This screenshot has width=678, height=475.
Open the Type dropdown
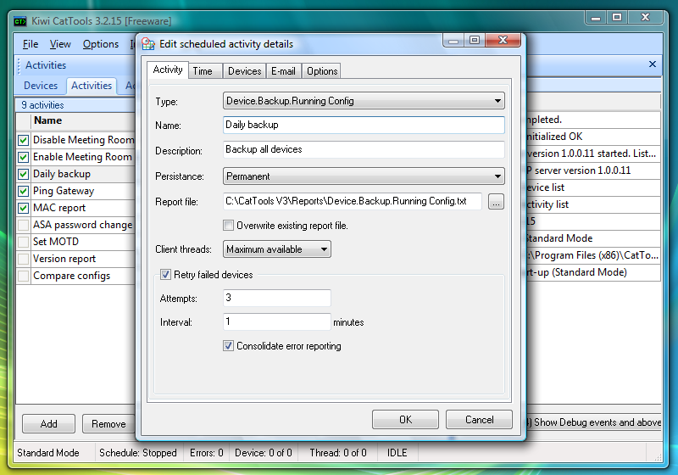pos(364,101)
